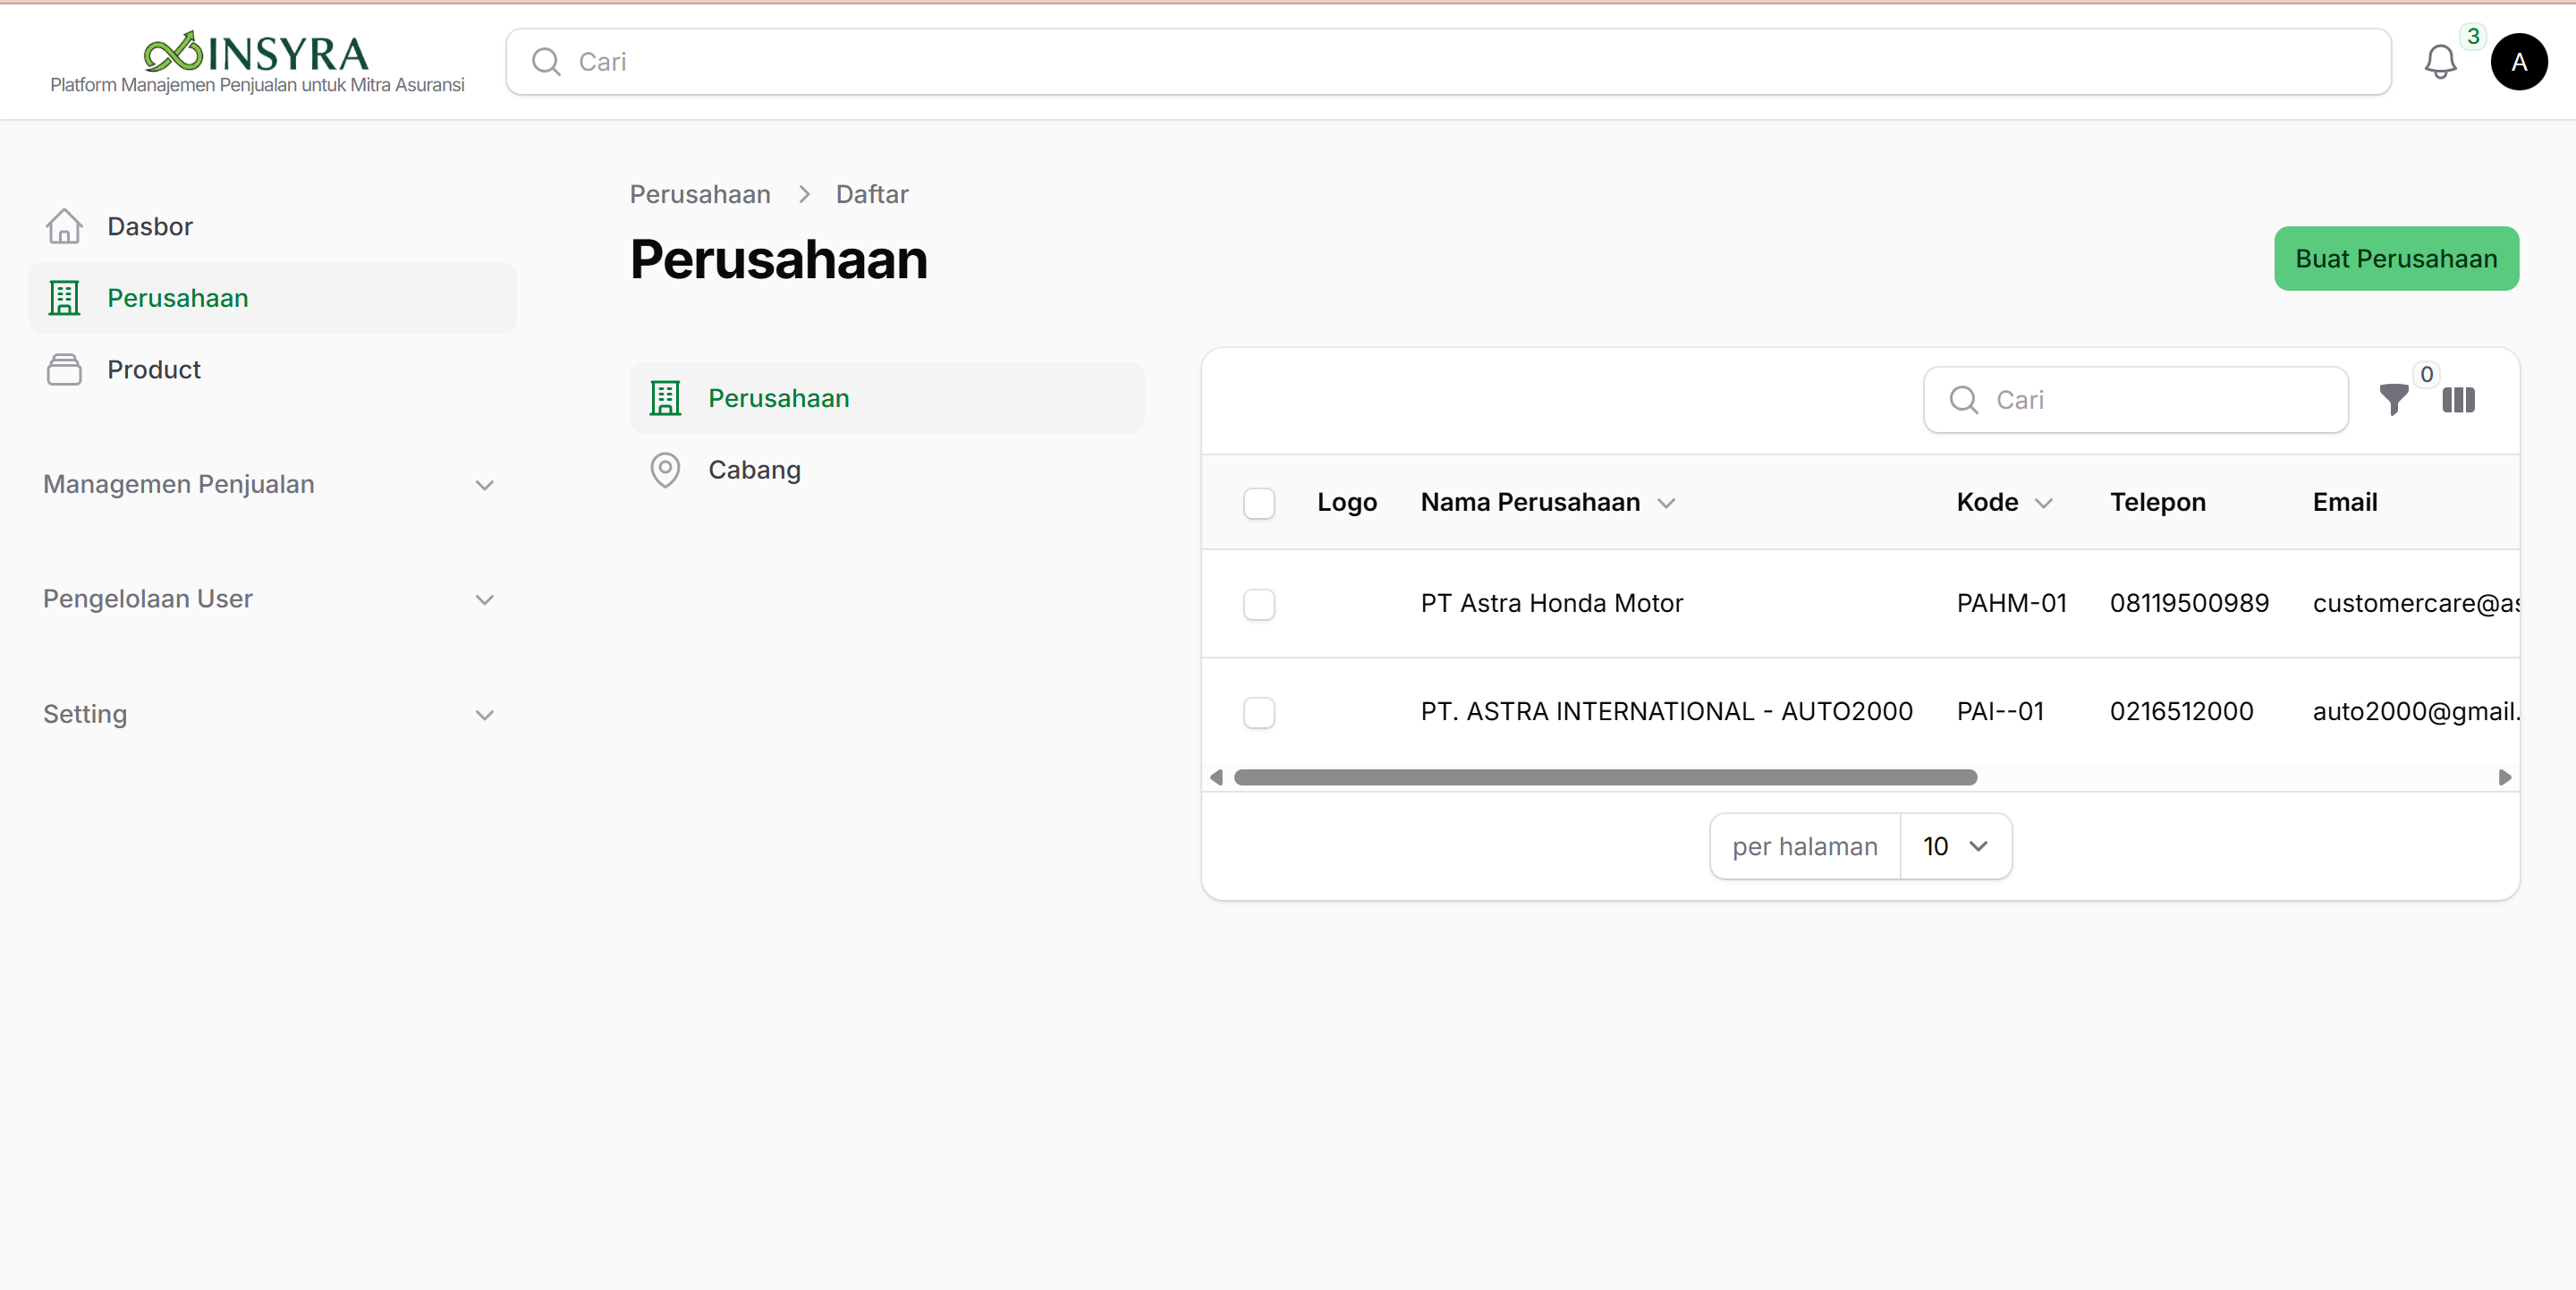Select the ASTRA INTERNATIONAL - AUTO2000 row checkbox
This screenshot has height=1290, width=2576.
(1258, 713)
